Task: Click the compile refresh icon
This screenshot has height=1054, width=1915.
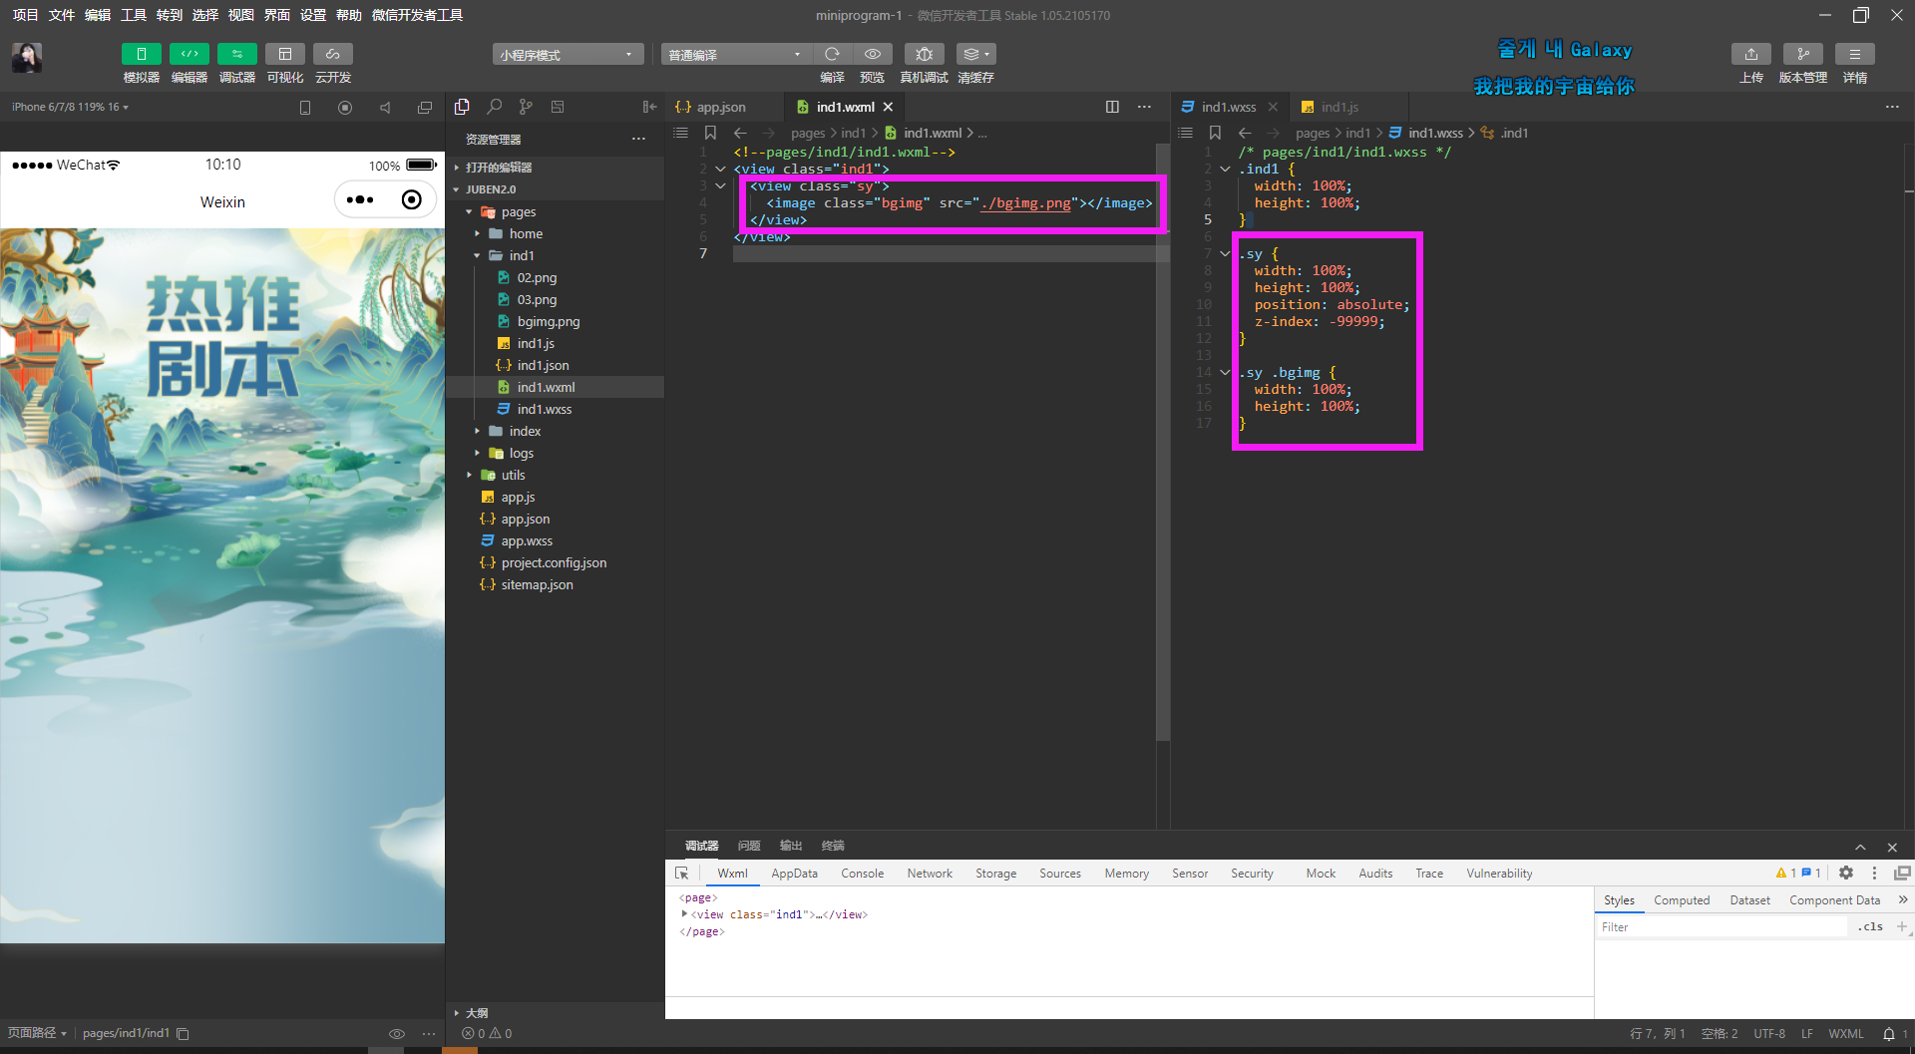Action: [x=832, y=54]
